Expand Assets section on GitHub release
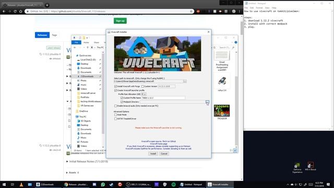Image resolution: width=334 pixels, height=188 pixels. [x=73, y=172]
